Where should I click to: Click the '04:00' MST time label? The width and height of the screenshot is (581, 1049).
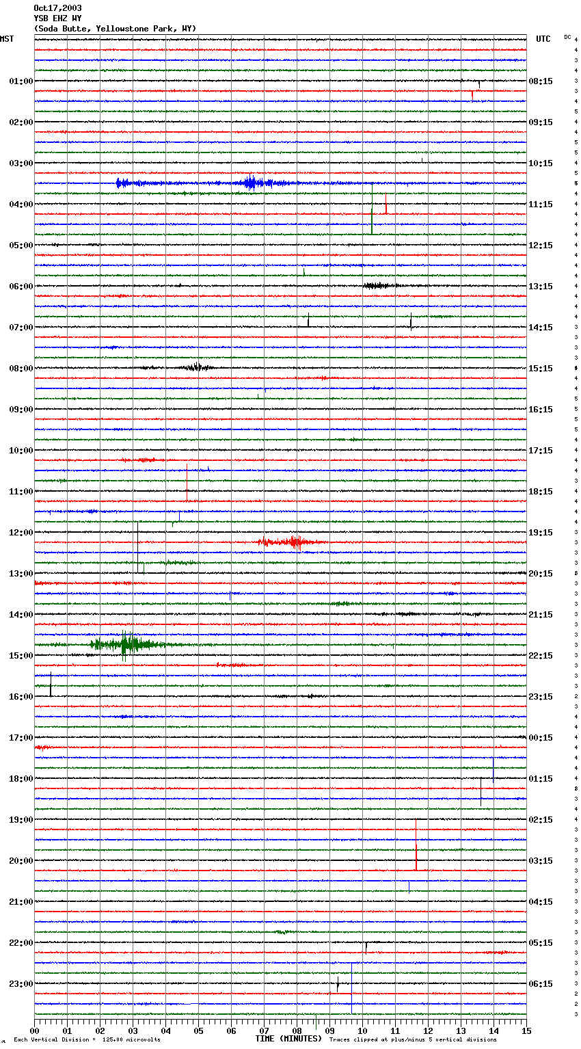coord(21,204)
